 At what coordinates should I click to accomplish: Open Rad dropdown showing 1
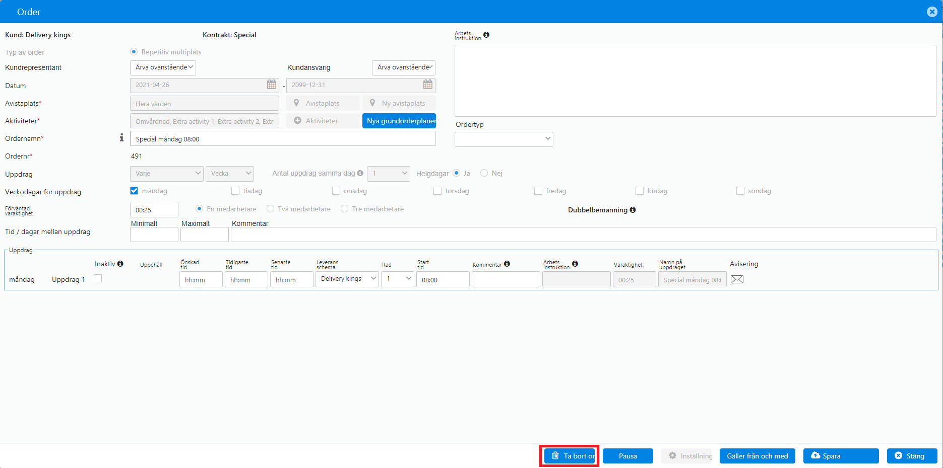398,279
